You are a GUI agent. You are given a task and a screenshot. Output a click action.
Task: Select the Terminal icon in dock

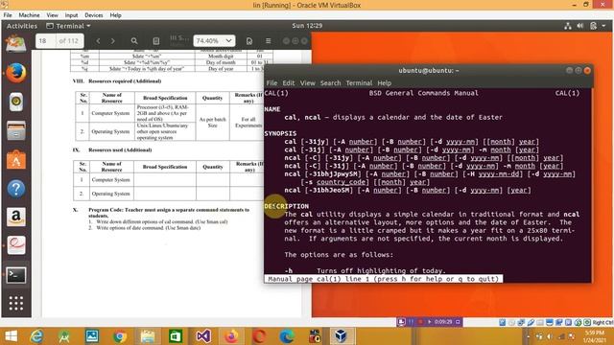[x=16, y=275]
